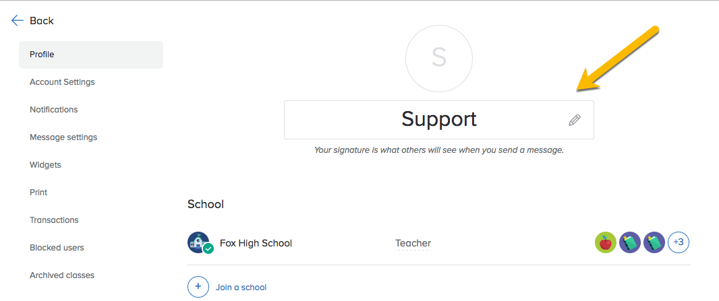719x301 pixels.
Task: View Transactions in the sidebar
Action: point(54,220)
